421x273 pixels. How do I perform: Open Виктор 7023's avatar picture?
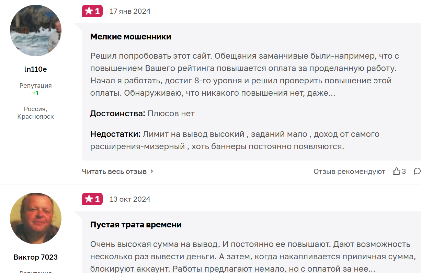36,218
